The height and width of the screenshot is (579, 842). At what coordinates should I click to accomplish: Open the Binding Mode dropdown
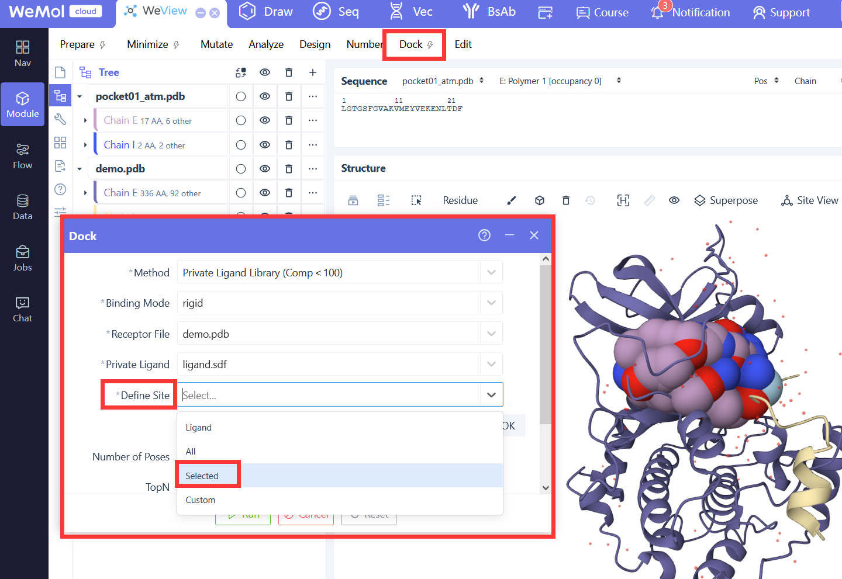tap(340, 303)
